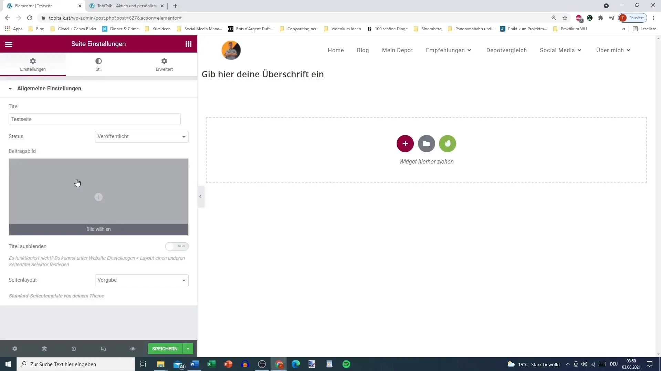Open page settings gear in footer
Viewport: 661px width, 371px height.
[x=15, y=349]
